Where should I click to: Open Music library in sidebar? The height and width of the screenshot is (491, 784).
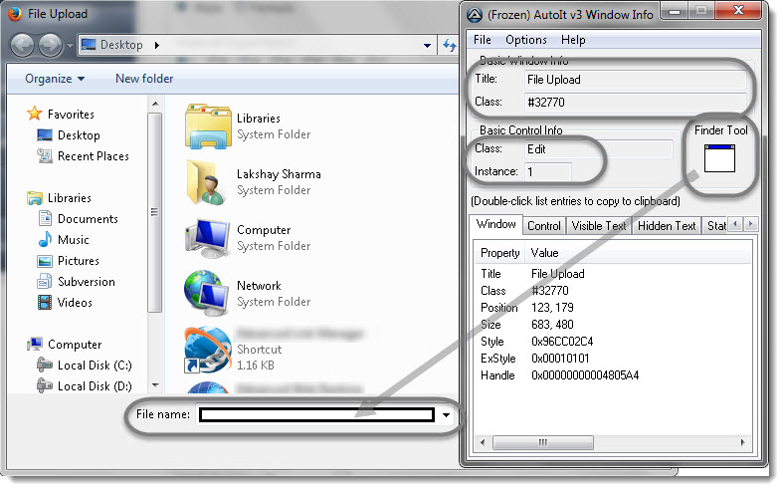73,240
